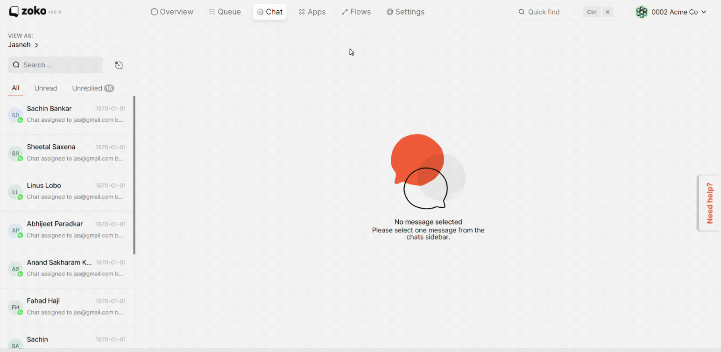The image size is (721, 352).
Task: Open Fahad Haji chat
Action: point(67,307)
